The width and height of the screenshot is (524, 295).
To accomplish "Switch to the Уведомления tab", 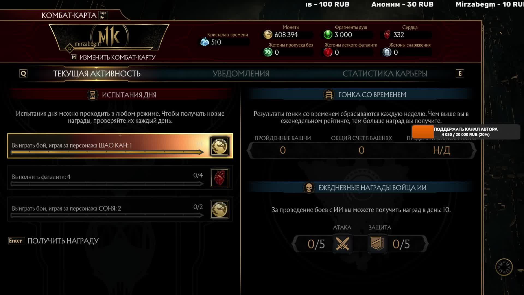I will [x=241, y=73].
